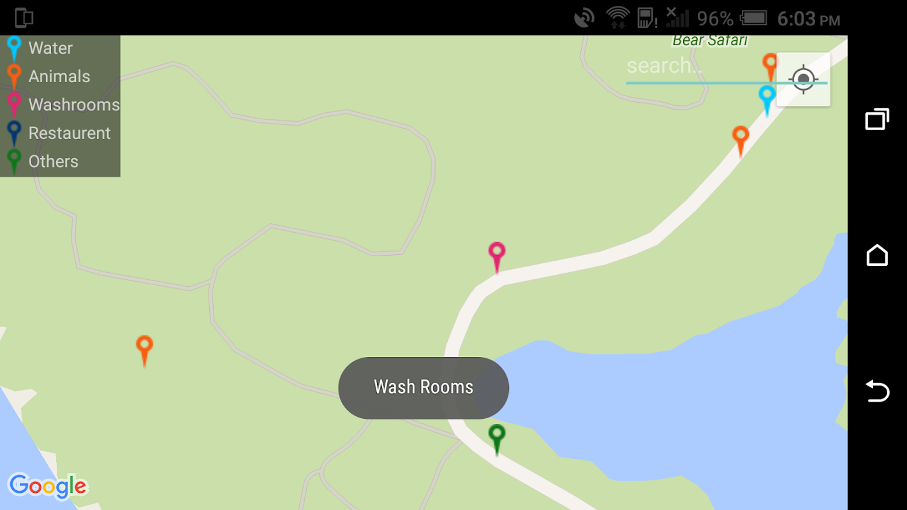
Task: Select orange marker beside Bear Safari label
Action: (771, 68)
